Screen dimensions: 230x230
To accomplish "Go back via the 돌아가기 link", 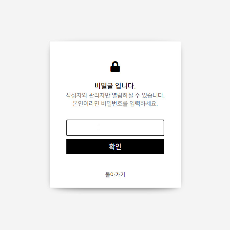I will 115,174.
